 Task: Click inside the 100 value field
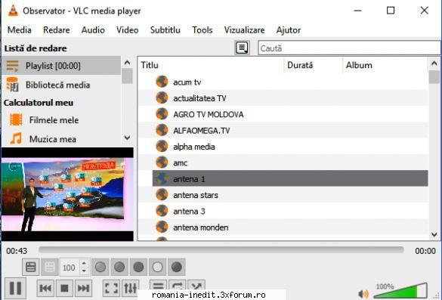pyautogui.click(x=70, y=268)
